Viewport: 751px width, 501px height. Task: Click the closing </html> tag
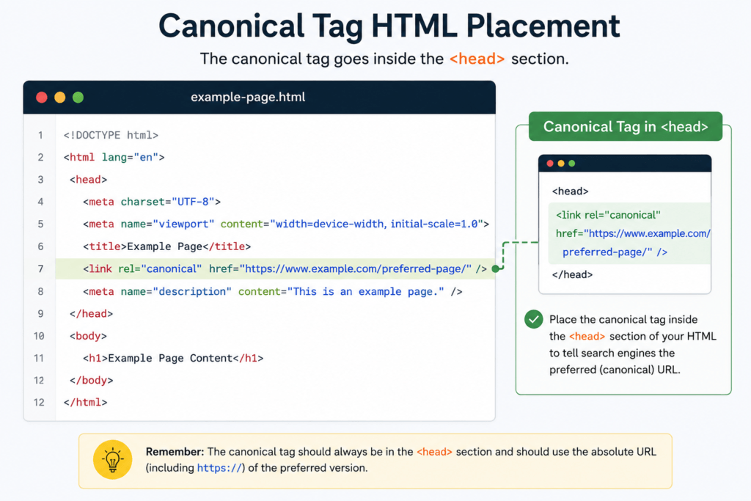85,402
